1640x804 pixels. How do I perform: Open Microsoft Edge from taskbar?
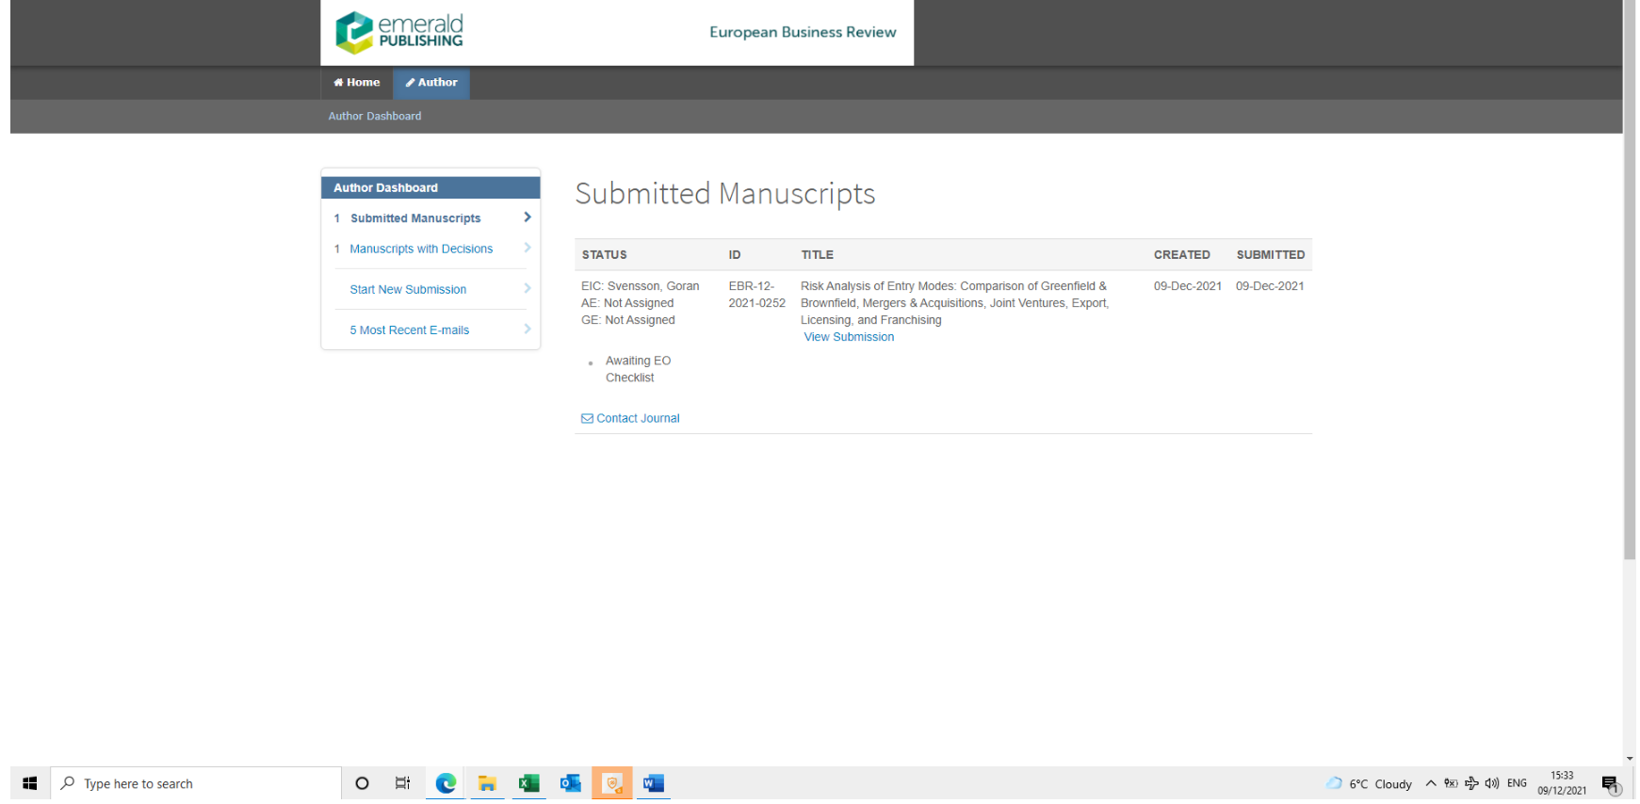click(446, 783)
